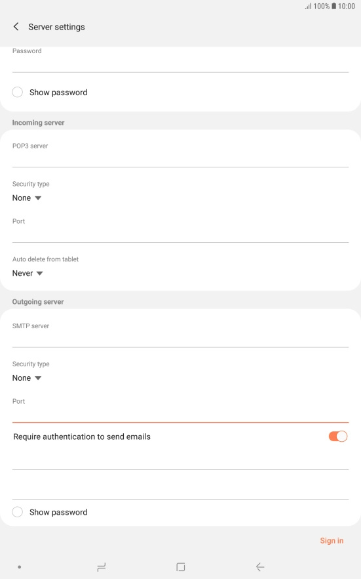Tap the battery icon in status bar
Image resolution: width=361 pixels, height=579 pixels.
click(x=333, y=6)
